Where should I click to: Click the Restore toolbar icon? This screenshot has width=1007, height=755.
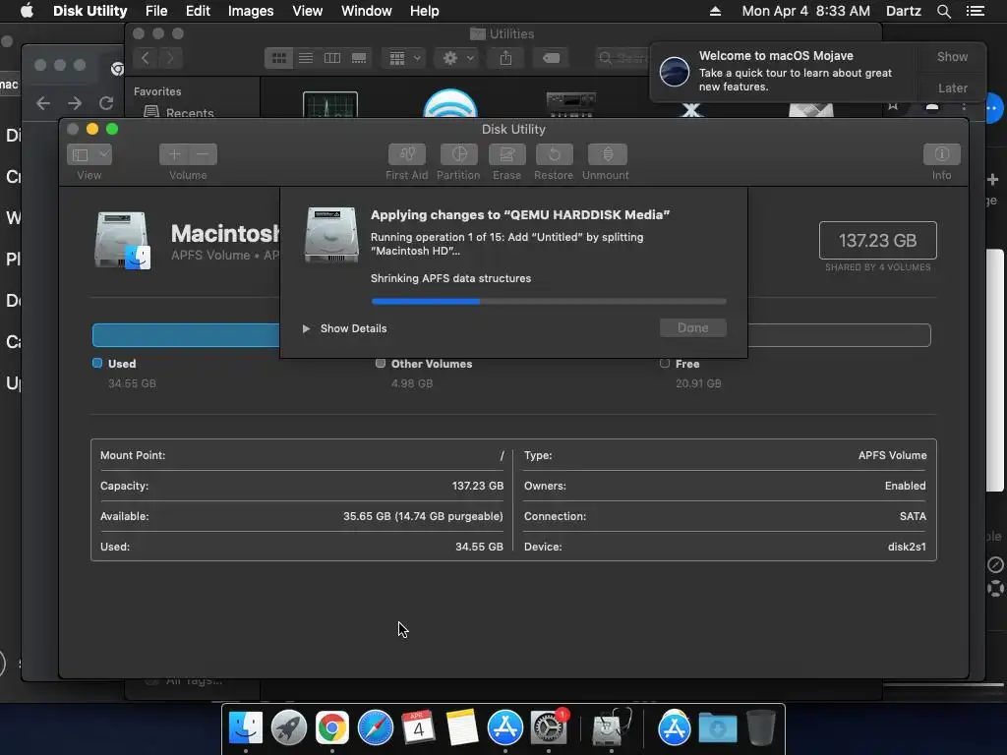[554, 154]
